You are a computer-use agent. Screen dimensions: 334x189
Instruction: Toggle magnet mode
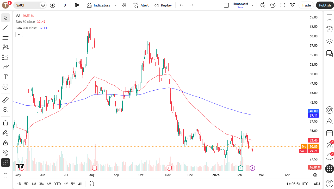pyautogui.click(x=5, y=123)
